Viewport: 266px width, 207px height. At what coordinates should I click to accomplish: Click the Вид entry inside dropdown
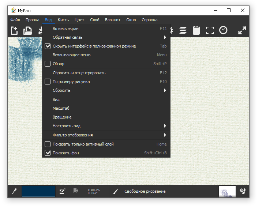(106, 99)
